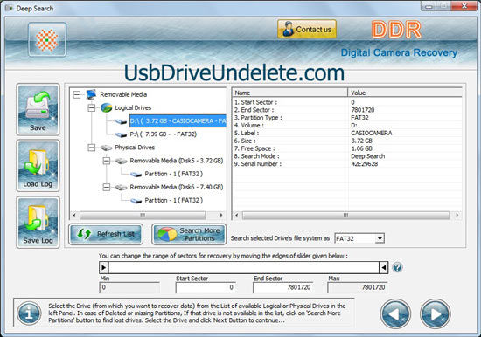Click the drive tree horizontal scrollbar
The width and height of the screenshot is (481, 337).
[x=143, y=215]
